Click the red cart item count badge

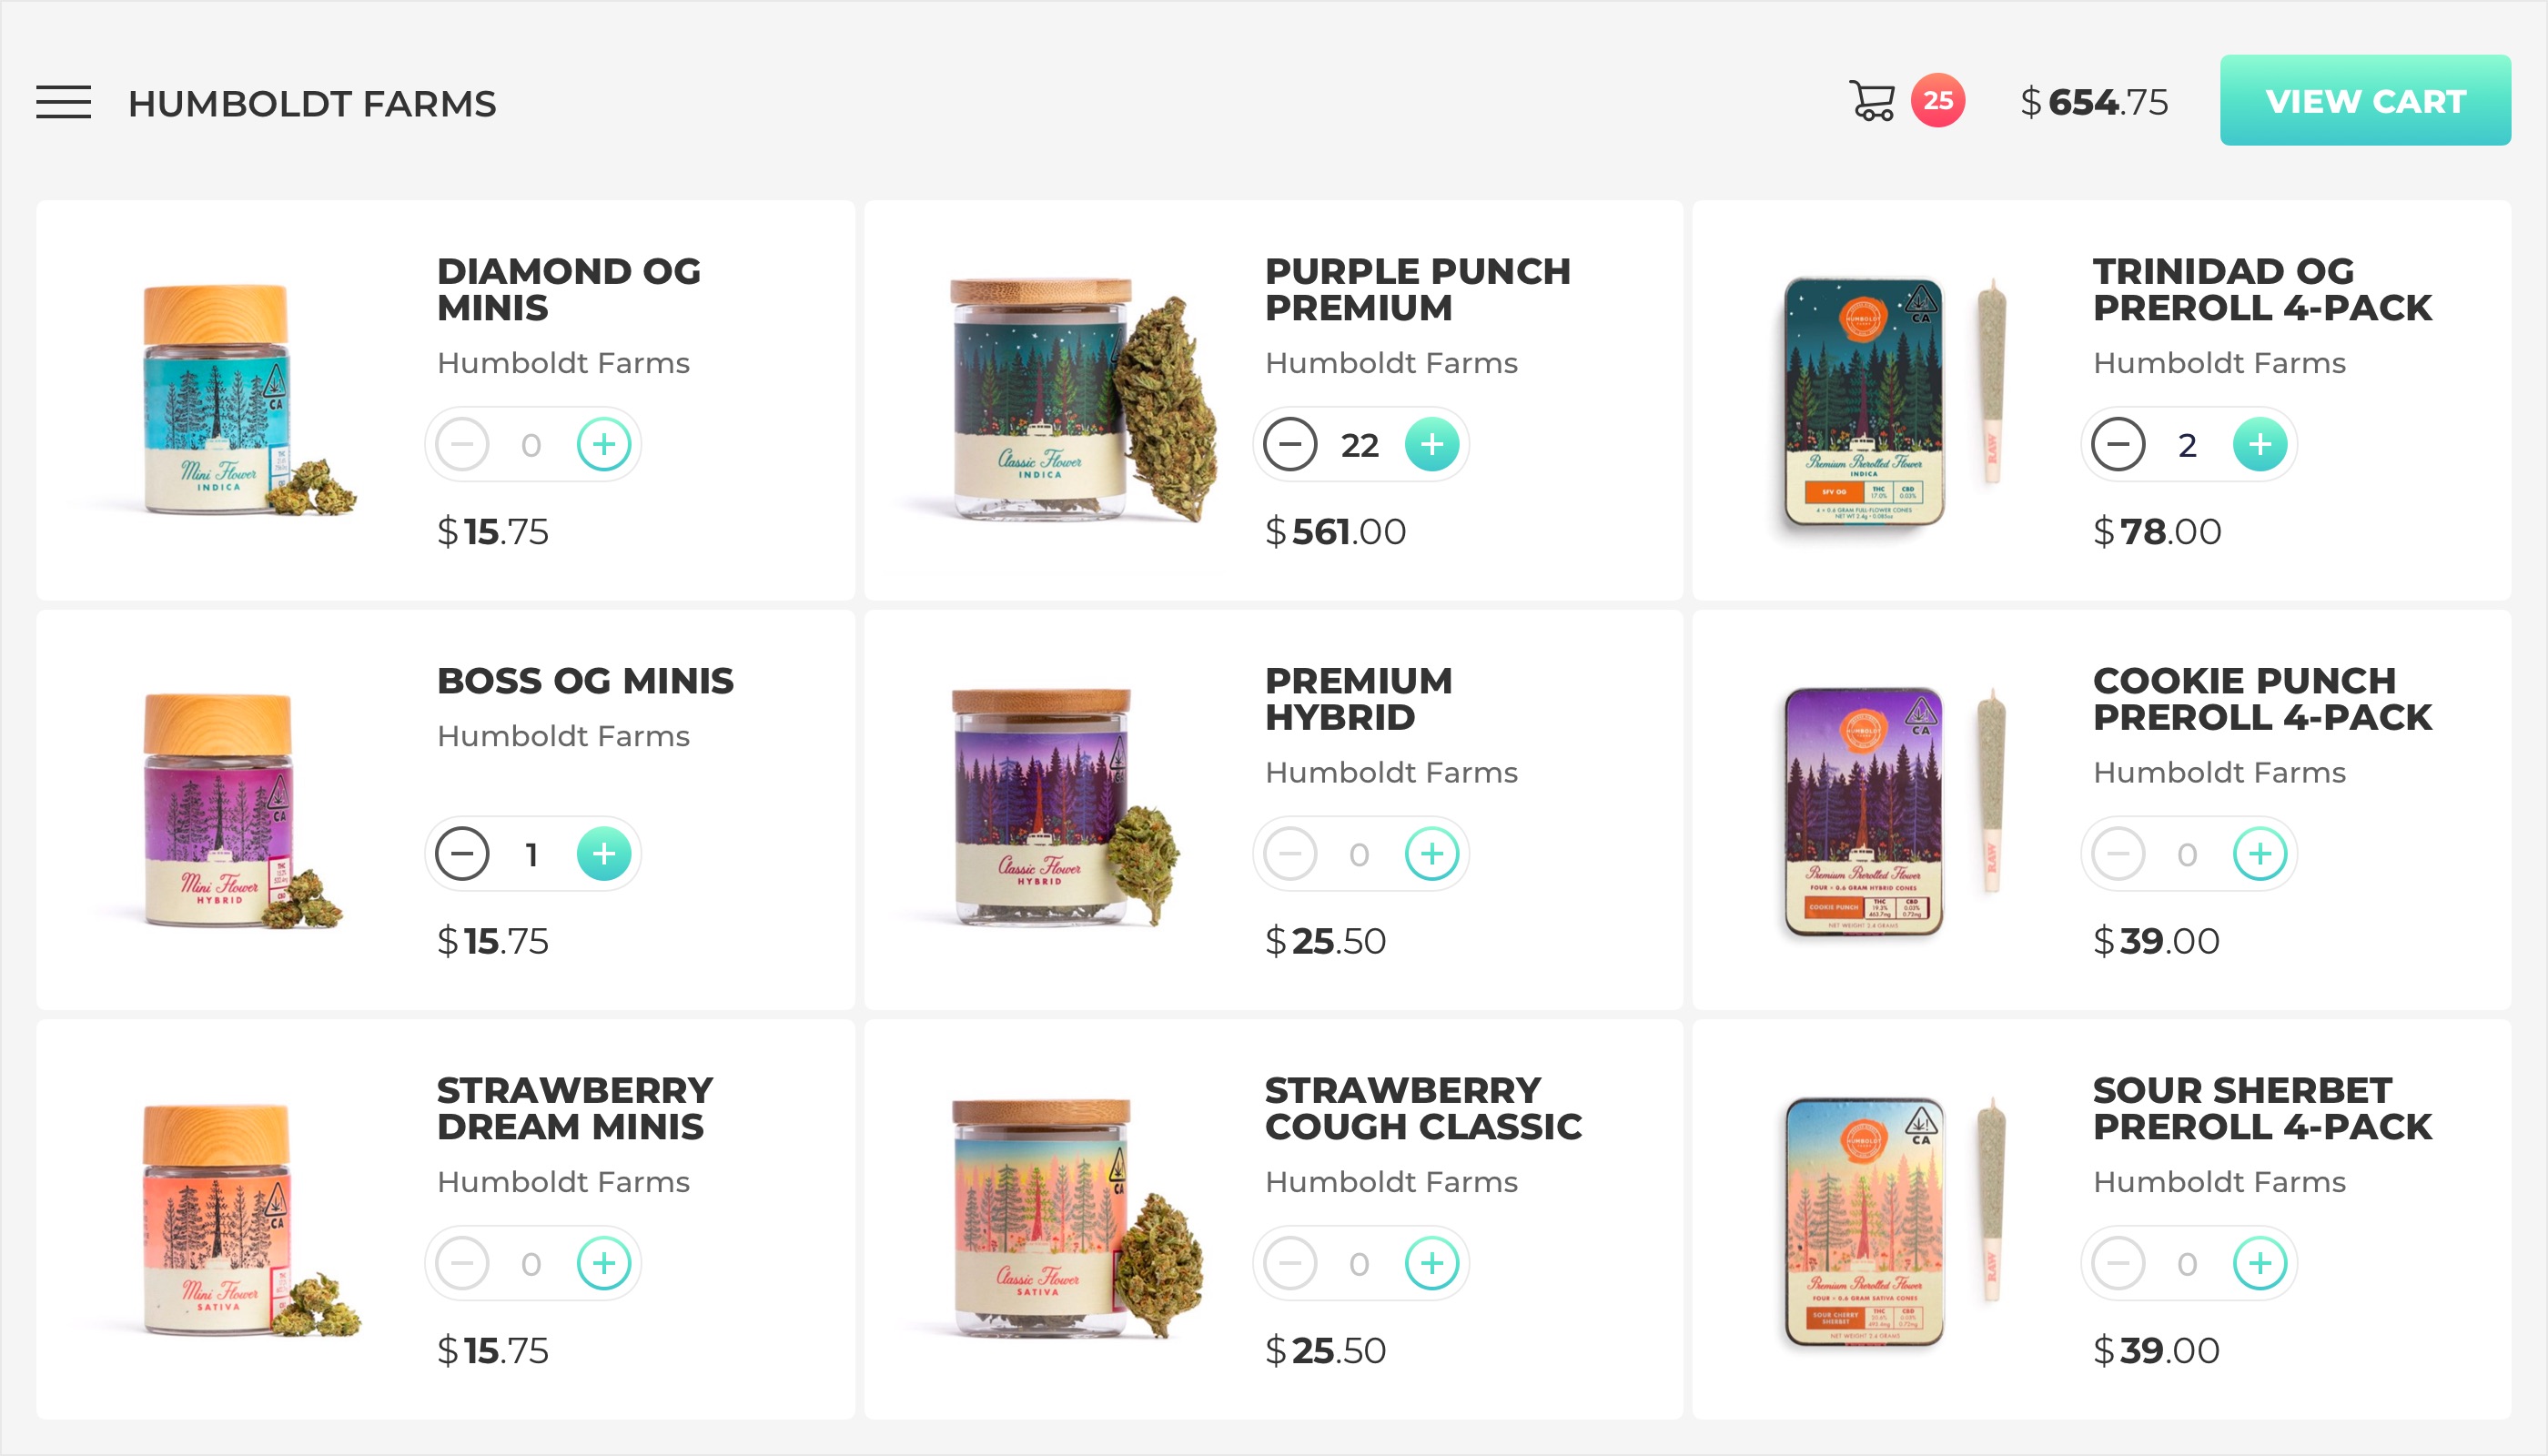1937,101
